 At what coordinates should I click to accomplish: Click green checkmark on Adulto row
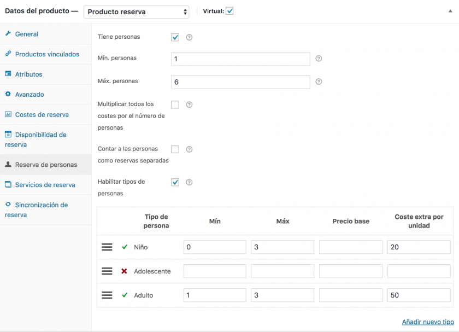125,295
